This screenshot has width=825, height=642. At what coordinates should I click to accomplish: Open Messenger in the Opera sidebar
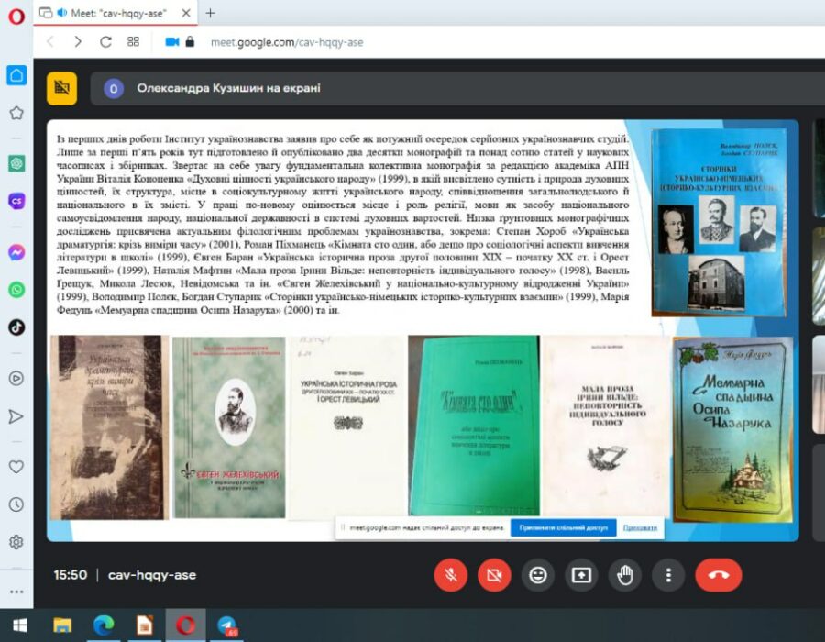16,252
